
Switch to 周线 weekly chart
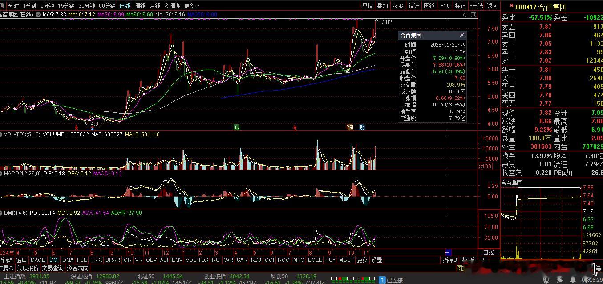140,6
